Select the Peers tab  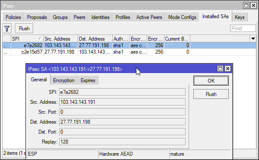[79, 17]
